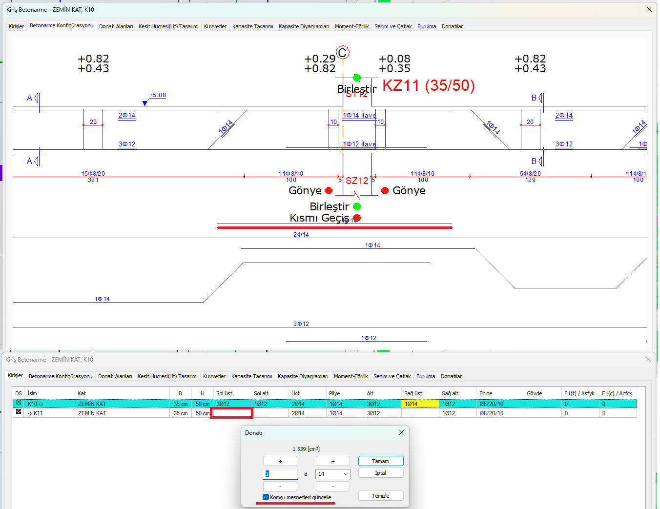Select the empty Sol üst cell of the K11 row
Screen dimensions: 660x509
click(231, 413)
